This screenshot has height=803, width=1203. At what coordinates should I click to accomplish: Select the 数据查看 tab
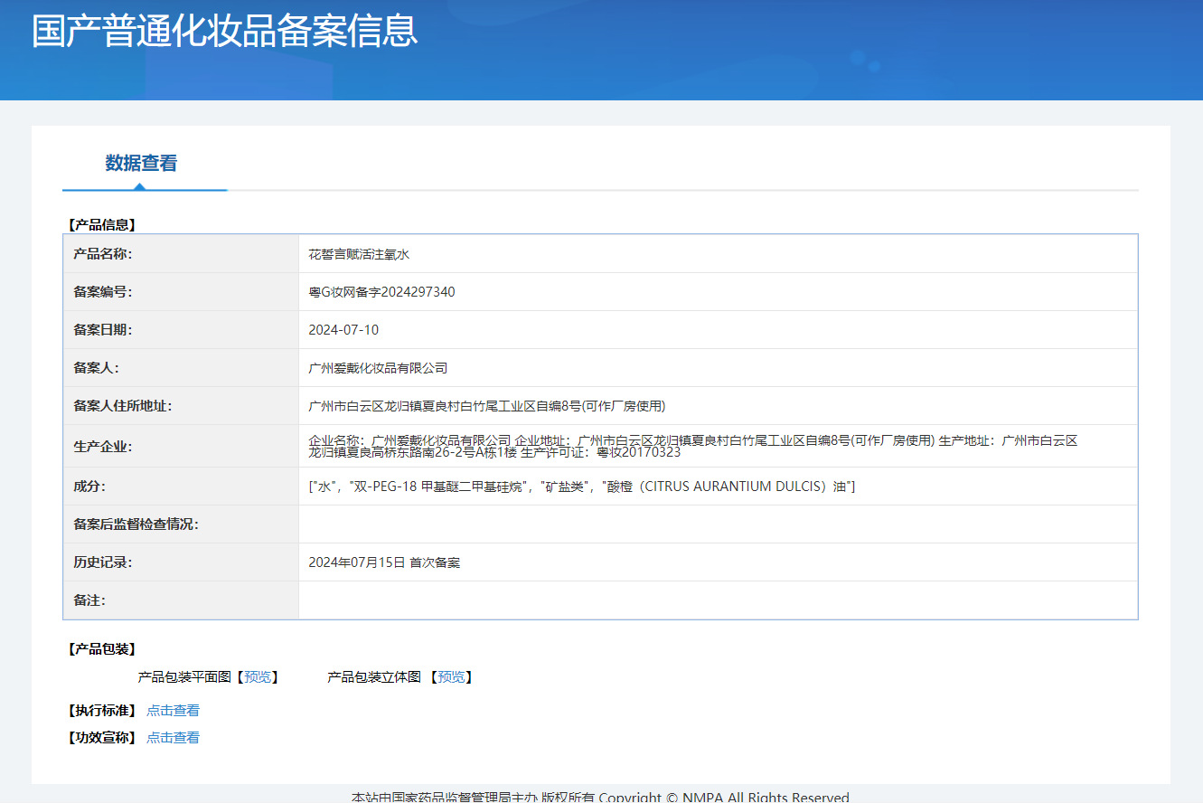click(142, 164)
